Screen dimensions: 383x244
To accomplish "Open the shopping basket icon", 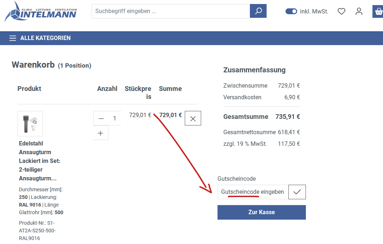I will 378,12.
